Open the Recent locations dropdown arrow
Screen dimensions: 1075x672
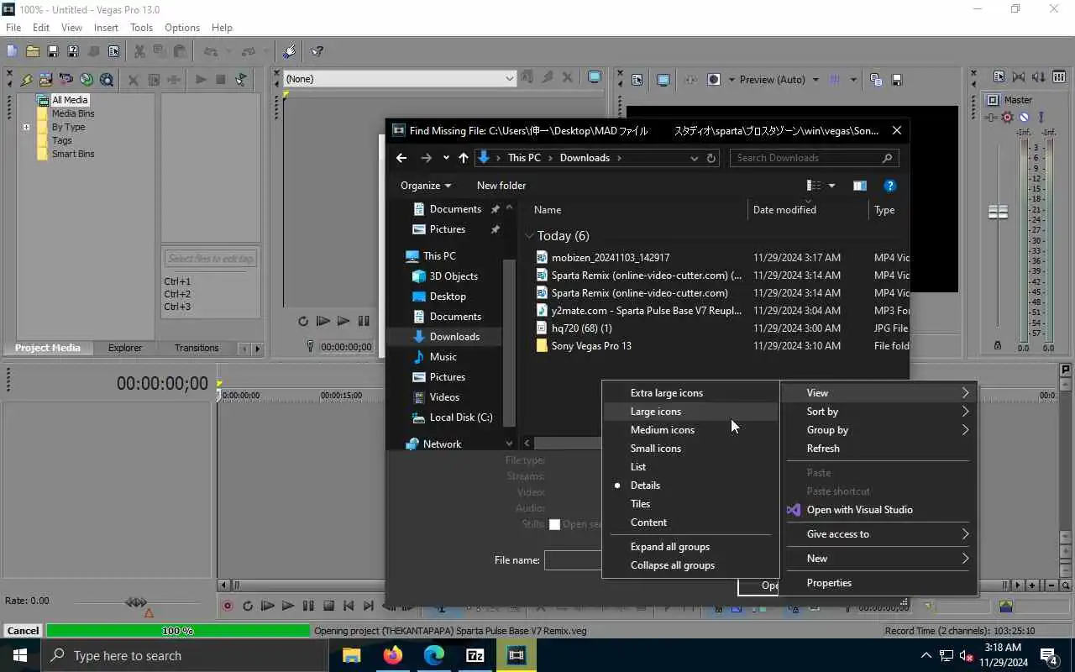446,158
